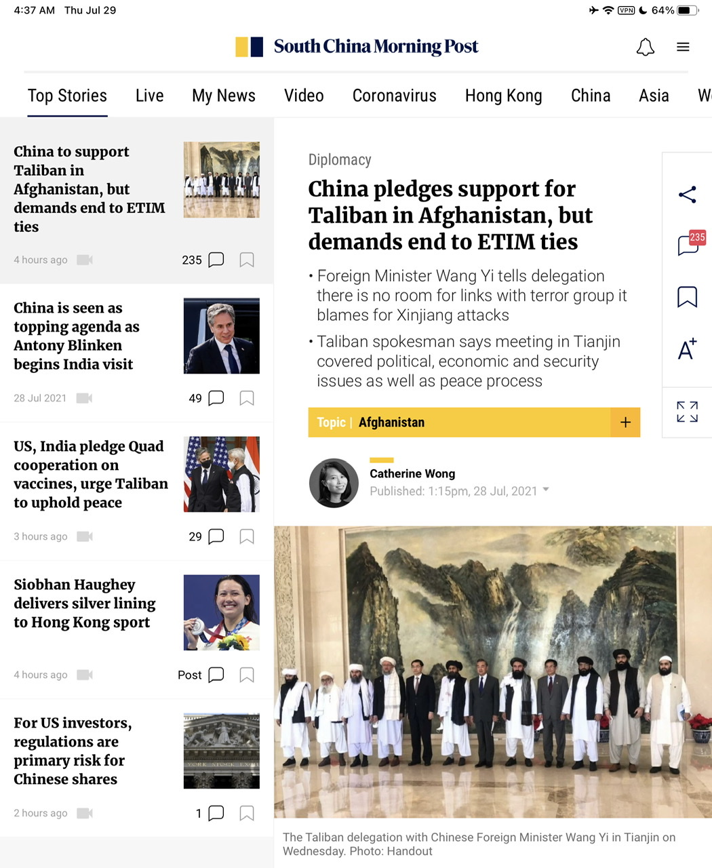Go to South China Morning Post home logo
This screenshot has height=868, width=712.
coord(357,47)
